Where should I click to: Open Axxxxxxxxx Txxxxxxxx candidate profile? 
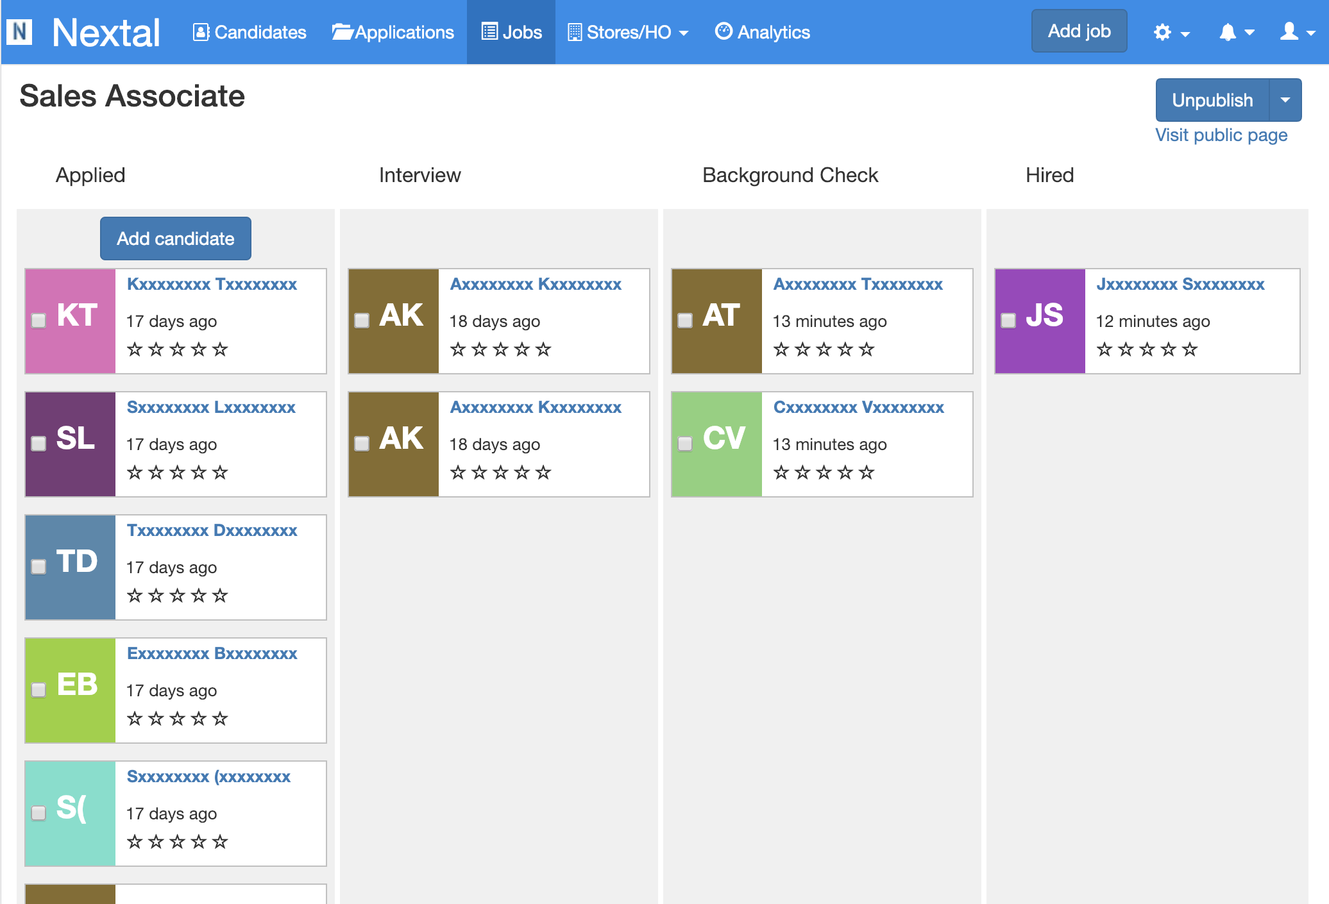coord(858,284)
